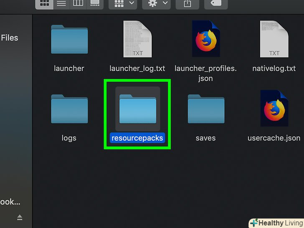Viewport: 304px width, 228px height.
Task: Select the nativelog.txt file icon
Action: [x=274, y=39]
